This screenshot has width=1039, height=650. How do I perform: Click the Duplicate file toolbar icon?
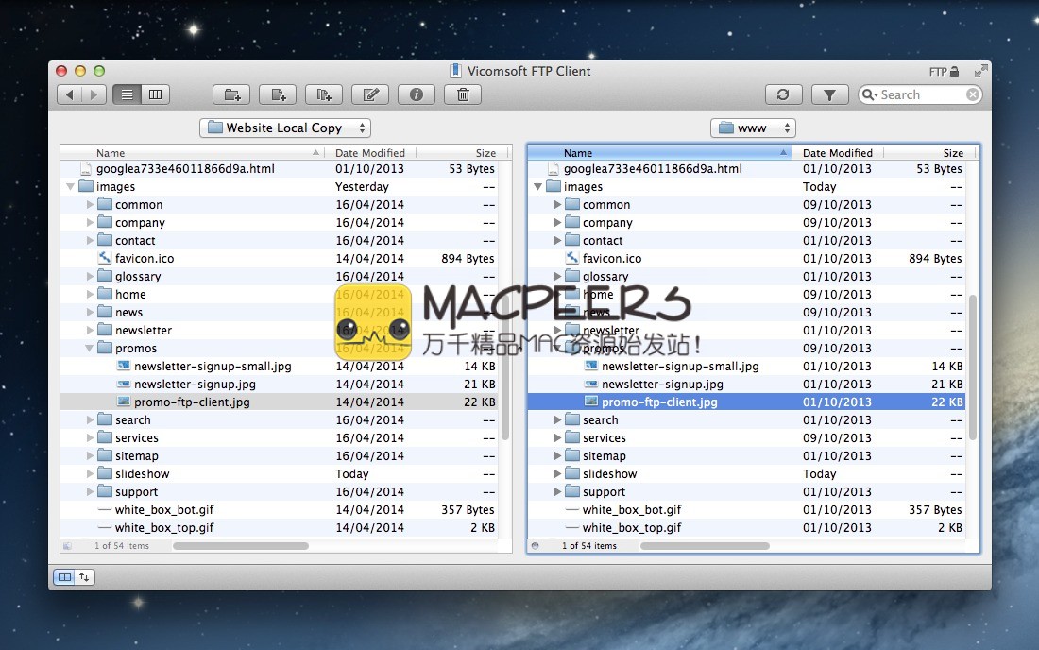click(324, 94)
